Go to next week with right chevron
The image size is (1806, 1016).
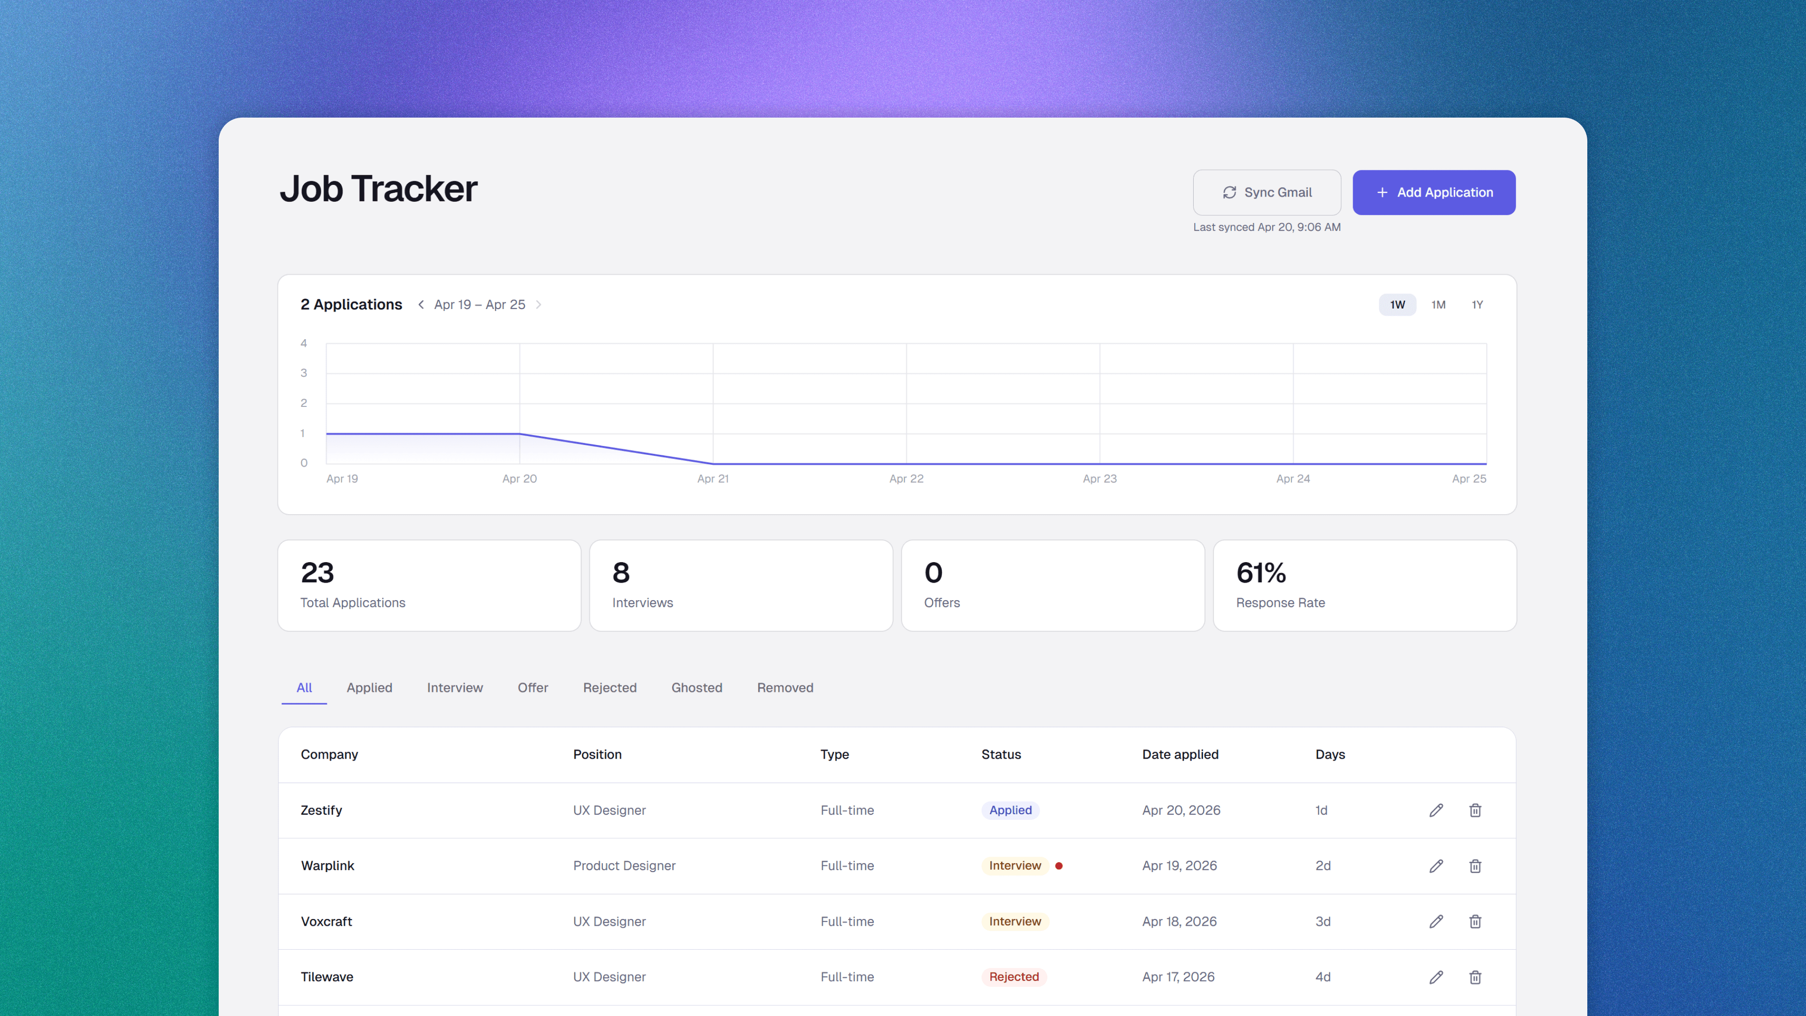point(539,304)
